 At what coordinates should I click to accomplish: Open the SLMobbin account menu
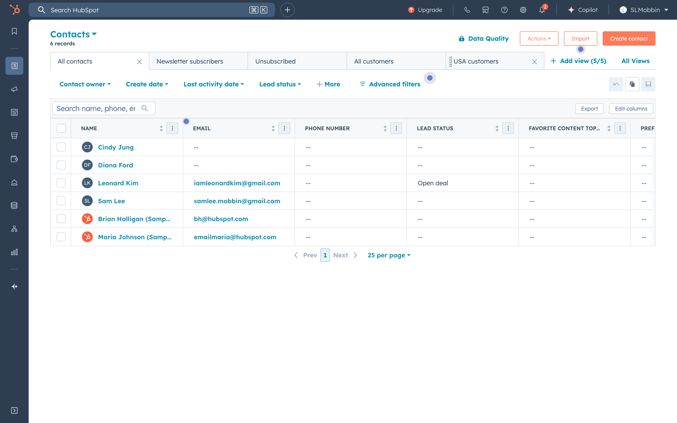pyautogui.click(x=644, y=10)
